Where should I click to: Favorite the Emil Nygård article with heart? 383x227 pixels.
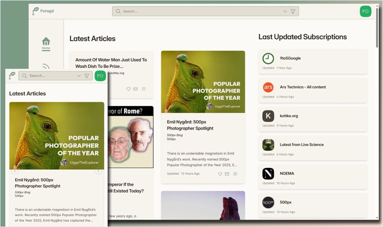click(x=220, y=174)
